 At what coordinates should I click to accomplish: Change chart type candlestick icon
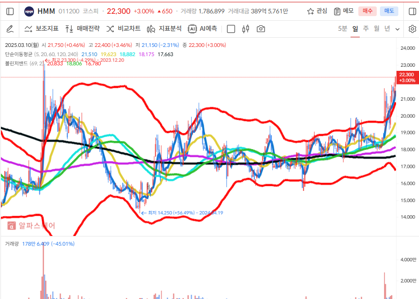pos(246,29)
